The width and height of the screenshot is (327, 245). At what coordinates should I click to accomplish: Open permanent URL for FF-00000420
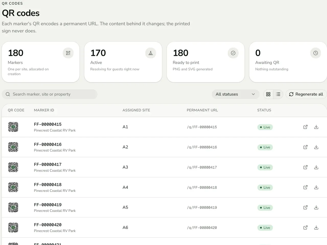[x=305, y=227]
